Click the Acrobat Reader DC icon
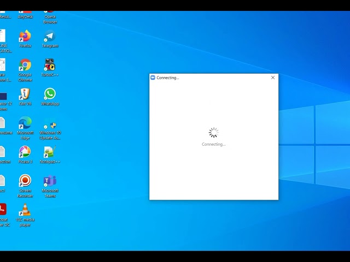350x262 pixels. (3, 211)
